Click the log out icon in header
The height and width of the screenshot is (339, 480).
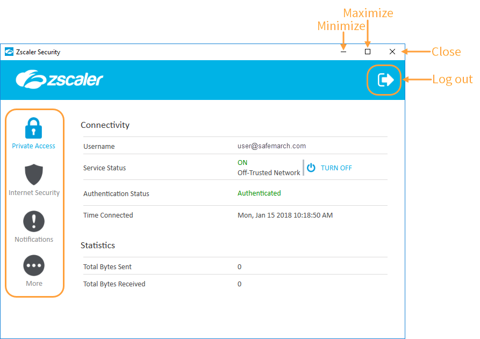tap(385, 80)
